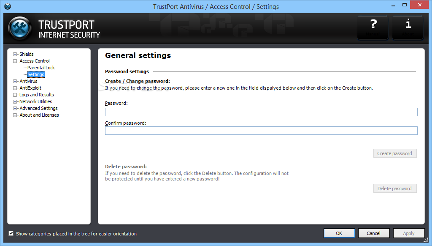Open the About info button
Screen dimensions: 432x246
pos(408,27)
